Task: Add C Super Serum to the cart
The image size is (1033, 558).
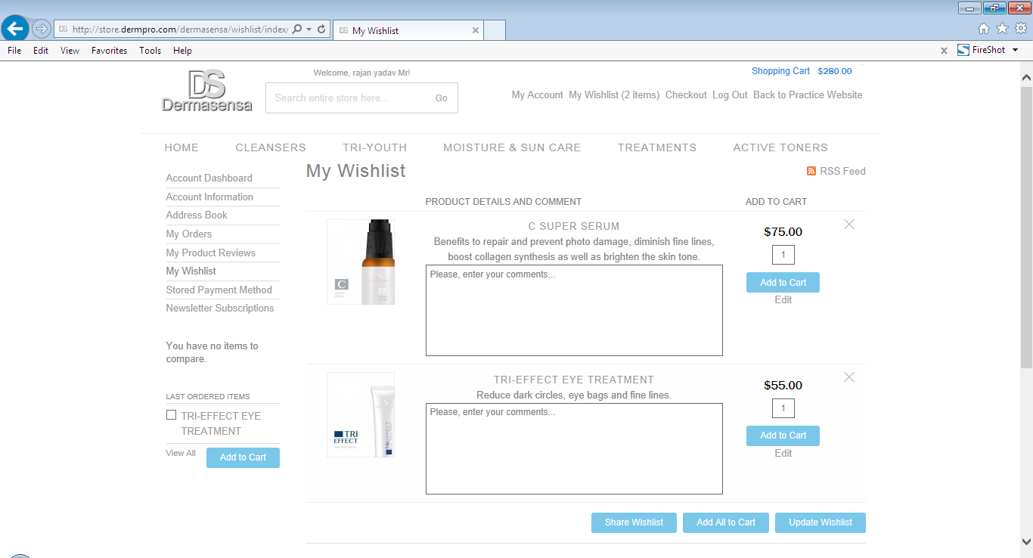Action: 783,283
